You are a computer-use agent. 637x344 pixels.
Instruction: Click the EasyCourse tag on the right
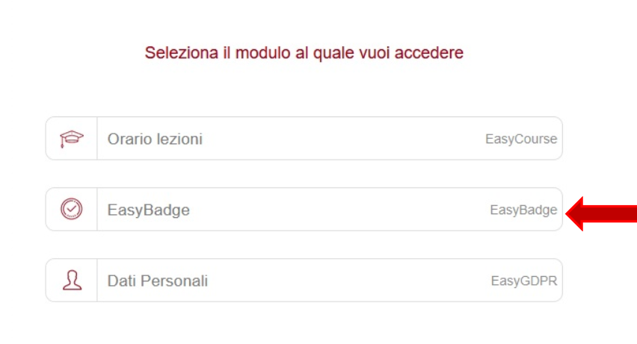[x=521, y=139]
